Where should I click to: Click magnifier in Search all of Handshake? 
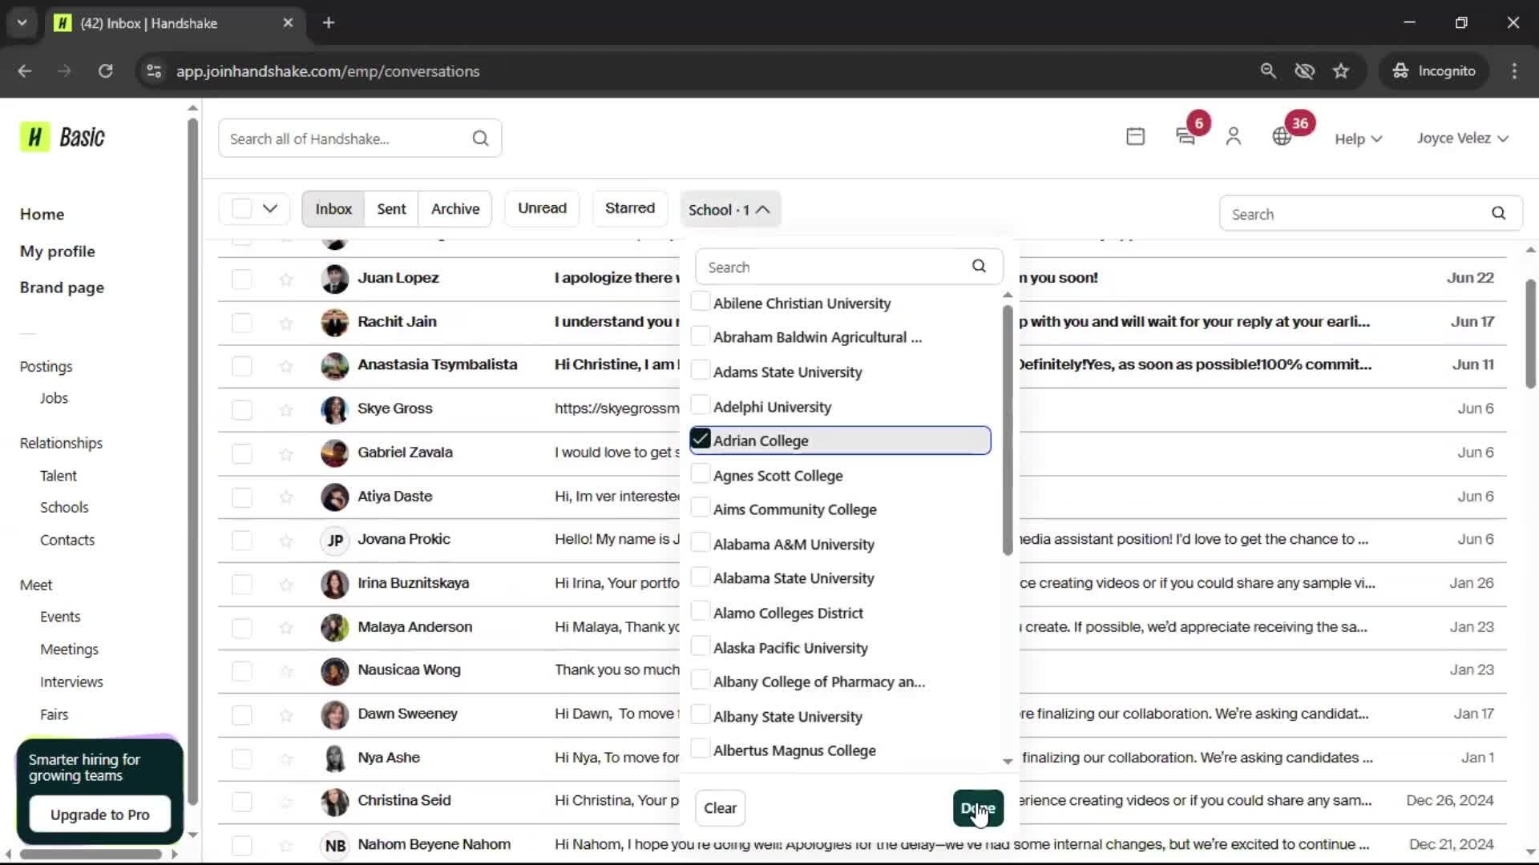point(480,139)
